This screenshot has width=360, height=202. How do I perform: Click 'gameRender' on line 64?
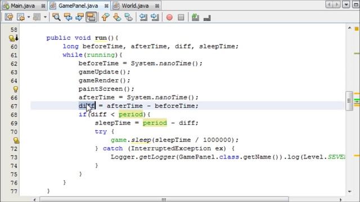click(x=98, y=80)
